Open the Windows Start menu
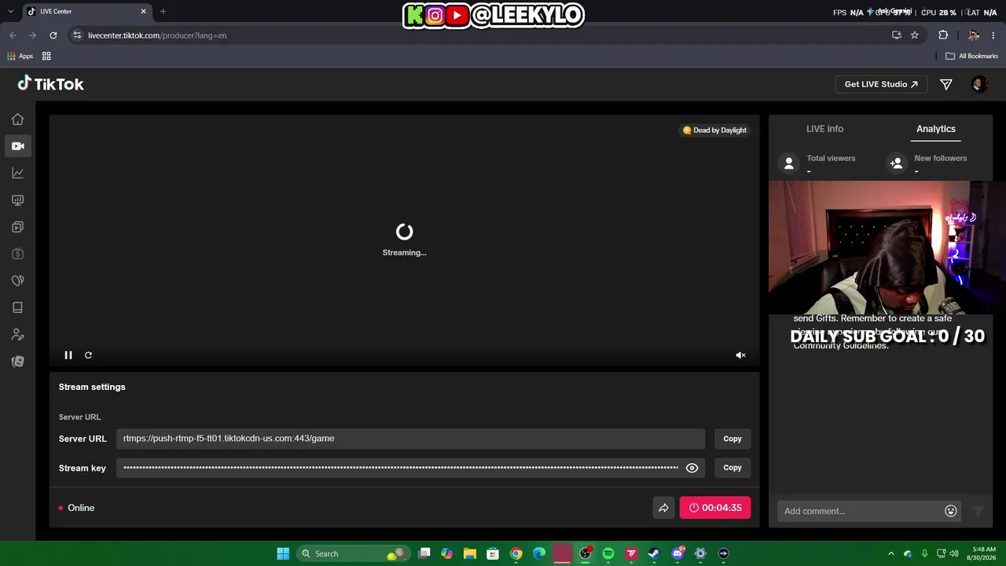1006x566 pixels. coord(283,553)
